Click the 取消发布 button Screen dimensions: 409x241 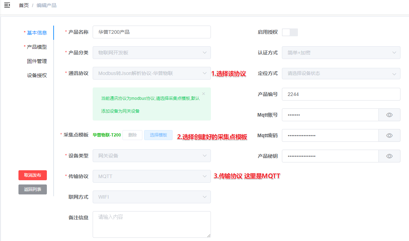pyautogui.click(x=33, y=175)
